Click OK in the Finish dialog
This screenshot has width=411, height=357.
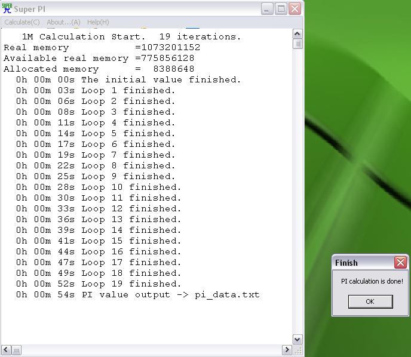coord(370,301)
